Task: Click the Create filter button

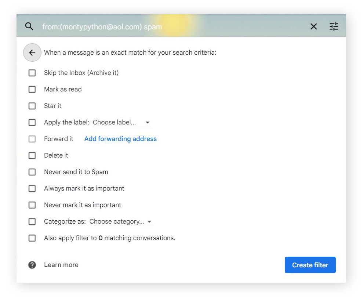Action: point(310,265)
